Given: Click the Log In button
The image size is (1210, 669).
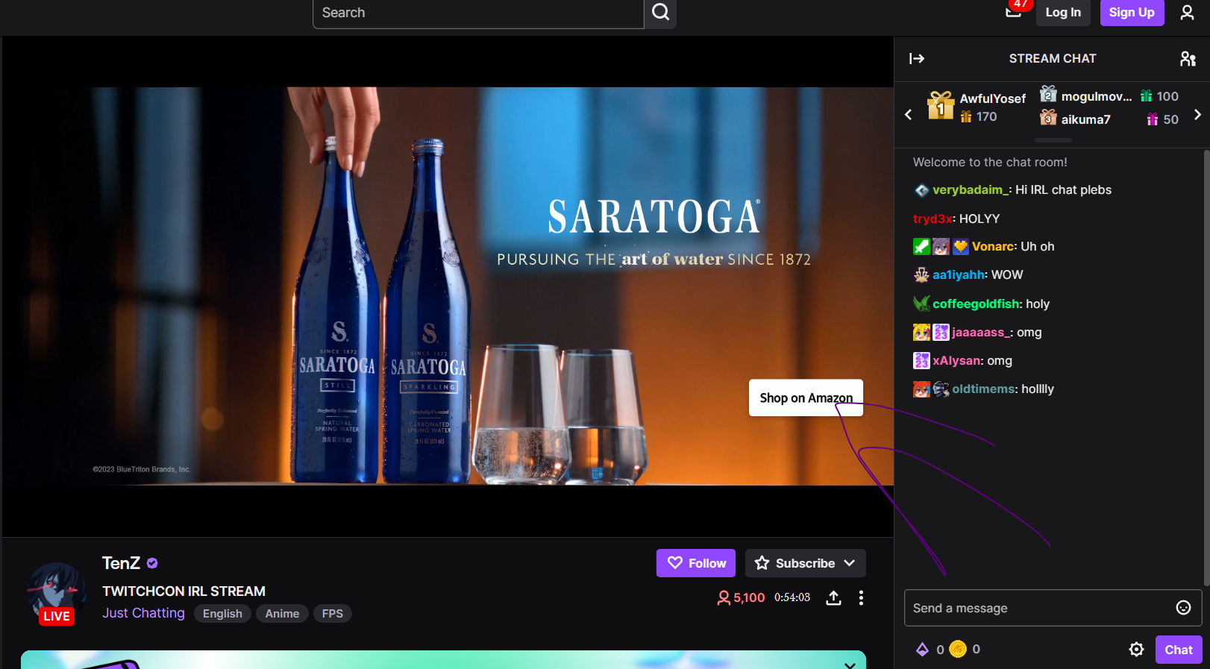Looking at the screenshot, I should (1063, 12).
